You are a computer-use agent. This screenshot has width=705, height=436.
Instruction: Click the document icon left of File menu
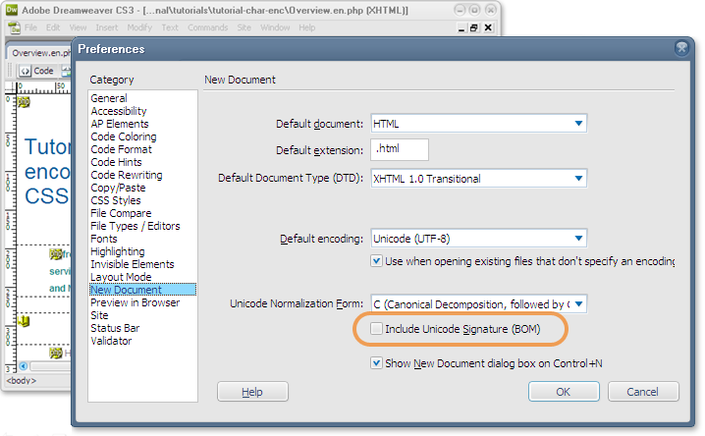tap(12, 27)
